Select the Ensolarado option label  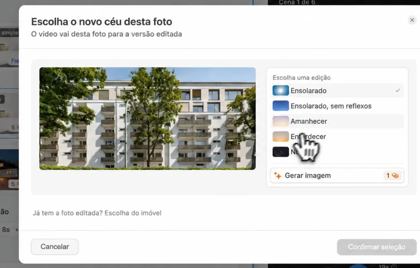[308, 91]
